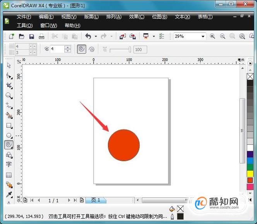Pick the pink palette swatch
Image resolution: width=257 pixels, height=224 pixels.
click(x=250, y=186)
